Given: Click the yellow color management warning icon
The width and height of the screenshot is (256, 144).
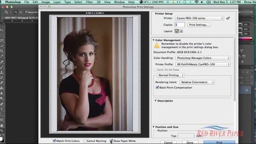Looking at the screenshot, I should (x=157, y=45).
